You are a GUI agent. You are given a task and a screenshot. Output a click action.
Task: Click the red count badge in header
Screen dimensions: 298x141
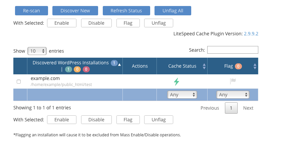pyautogui.click(x=86, y=69)
